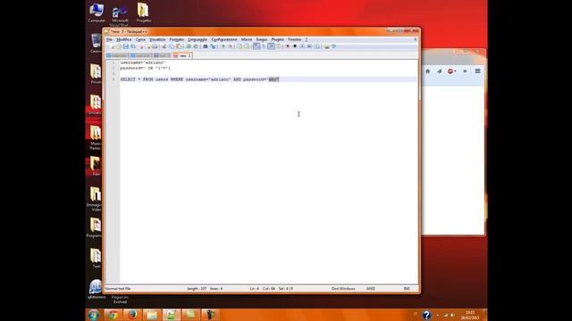Open the Finestra menu
The width and height of the screenshot is (572, 321).
click(x=295, y=39)
